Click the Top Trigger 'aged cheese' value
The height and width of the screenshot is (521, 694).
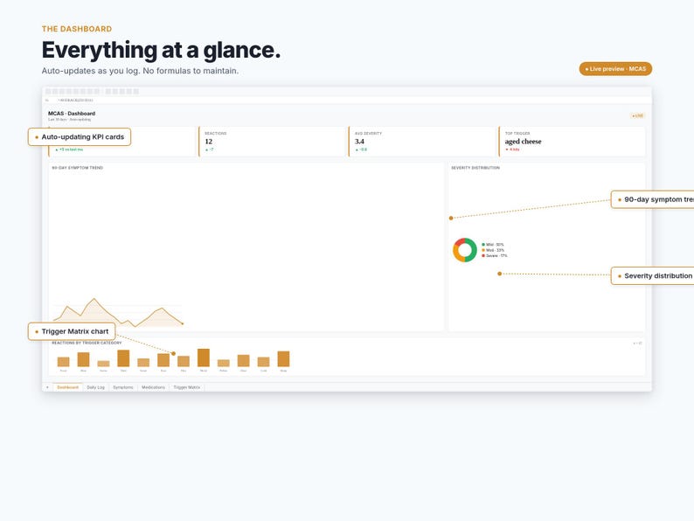coord(524,142)
